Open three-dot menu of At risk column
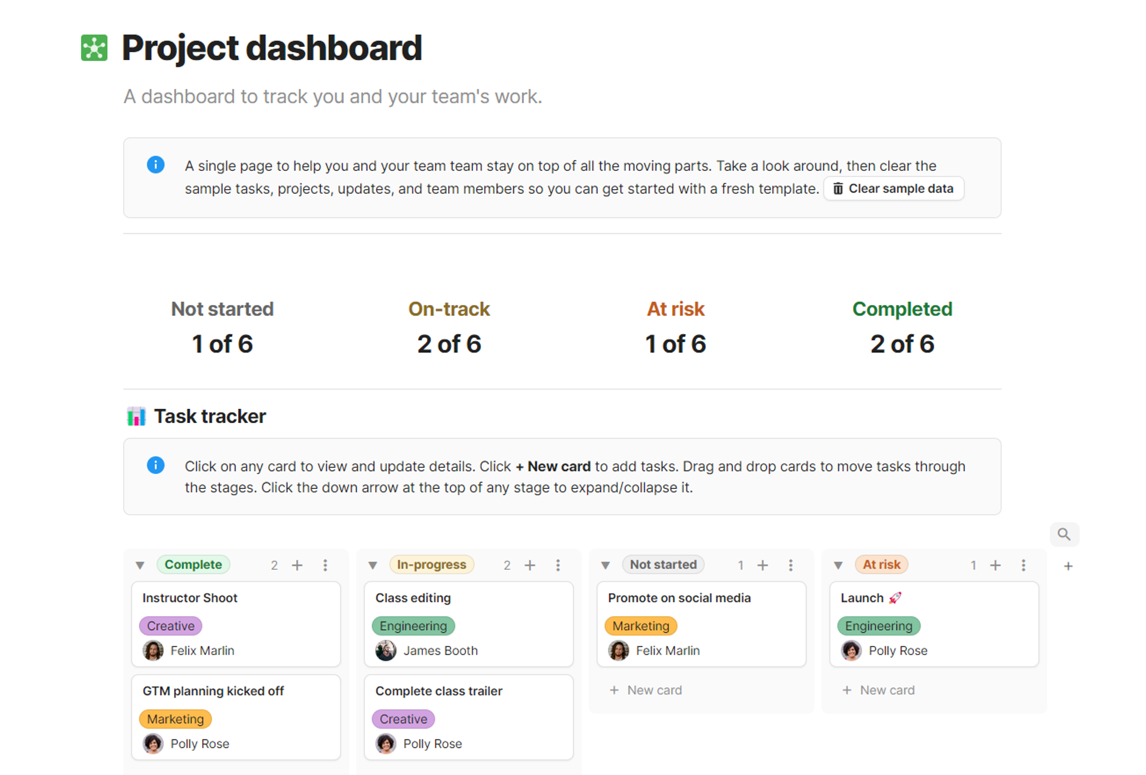Image resolution: width=1146 pixels, height=775 pixels. tap(1023, 565)
